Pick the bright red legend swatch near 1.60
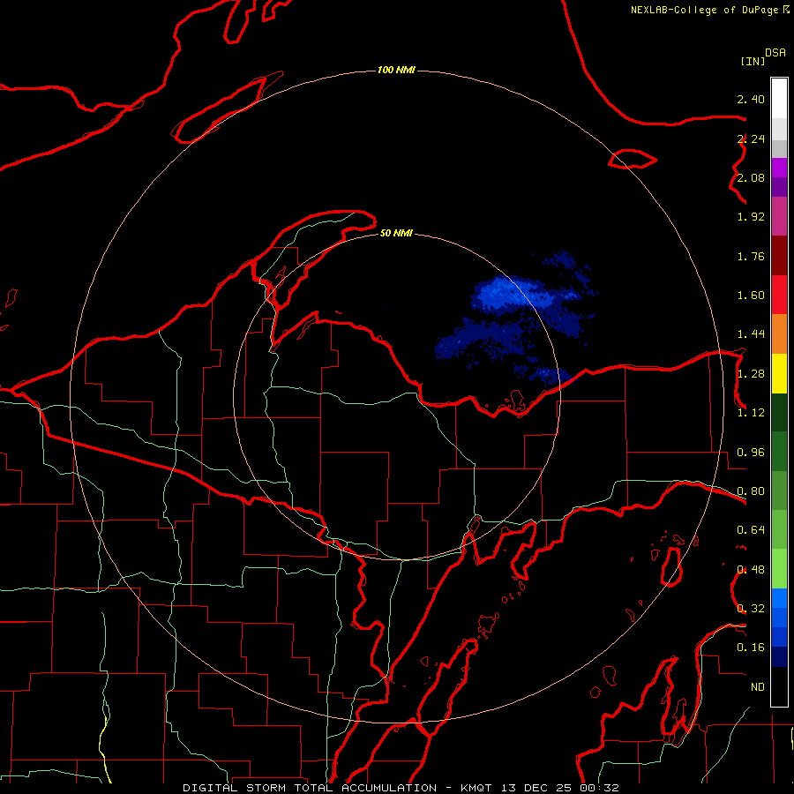The image size is (794, 794). pyautogui.click(x=779, y=295)
